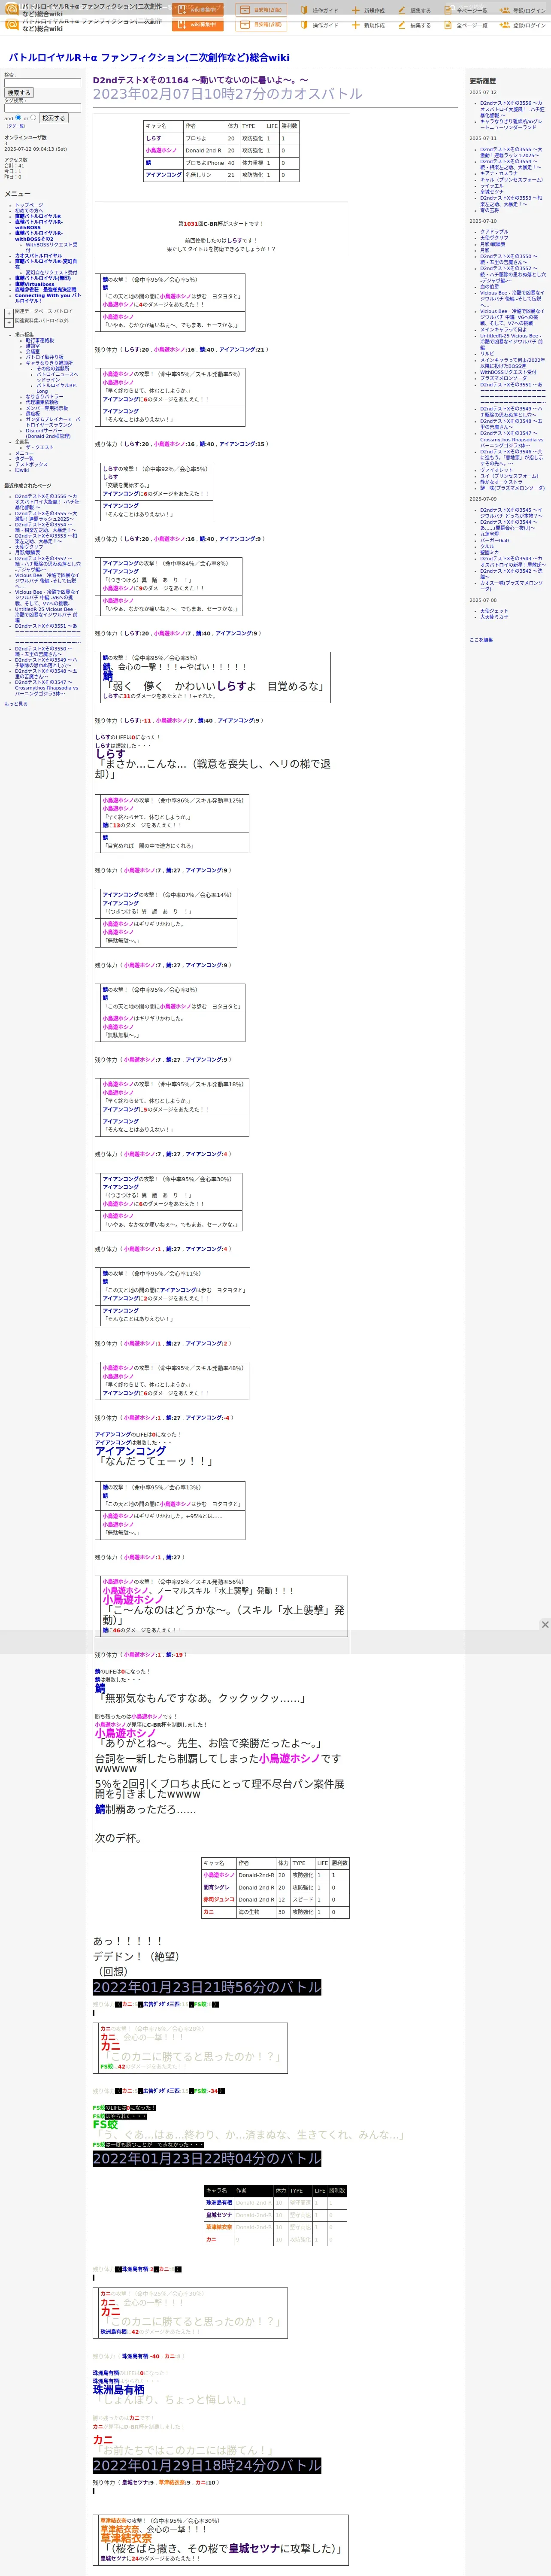Screen dimensions: 551x2576
Task: Open 会議室 board link
Action: (x=33, y=351)
